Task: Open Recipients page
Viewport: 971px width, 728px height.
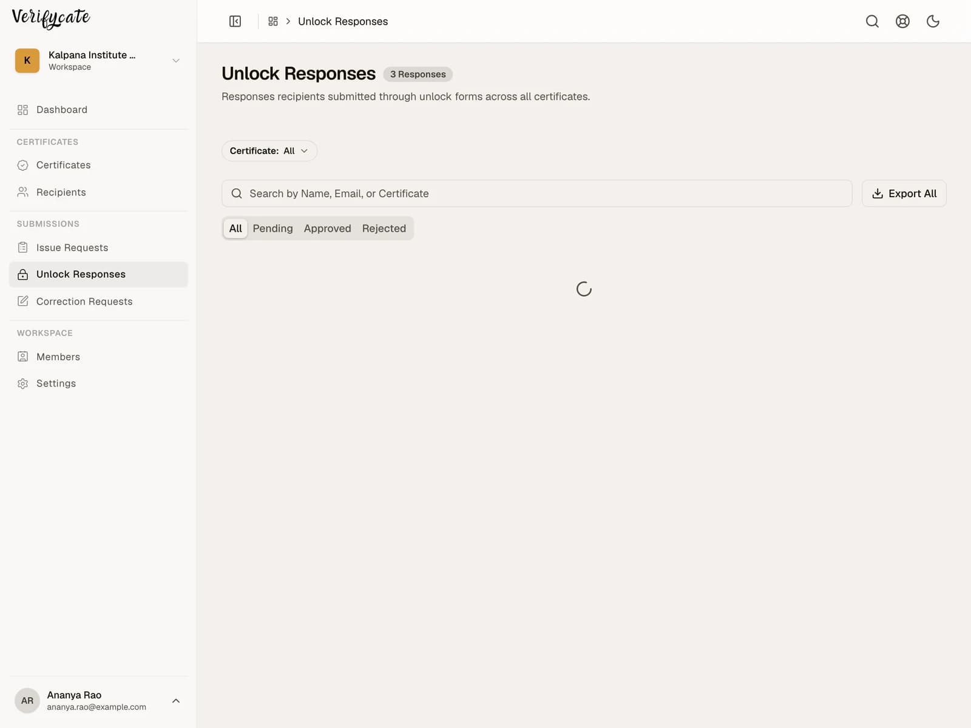Action: [x=98, y=192]
